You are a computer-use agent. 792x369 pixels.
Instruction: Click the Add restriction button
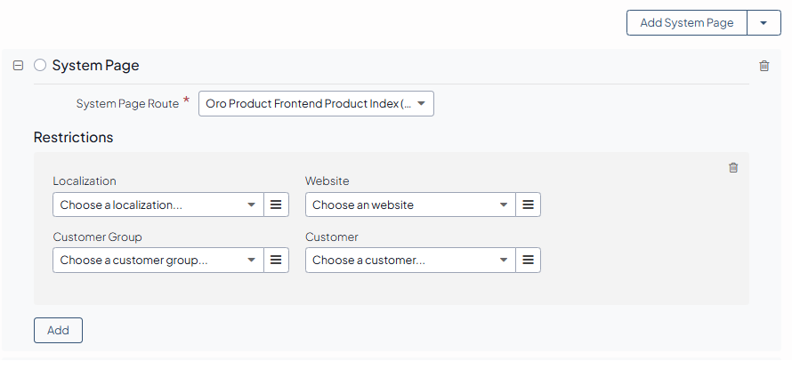point(58,331)
